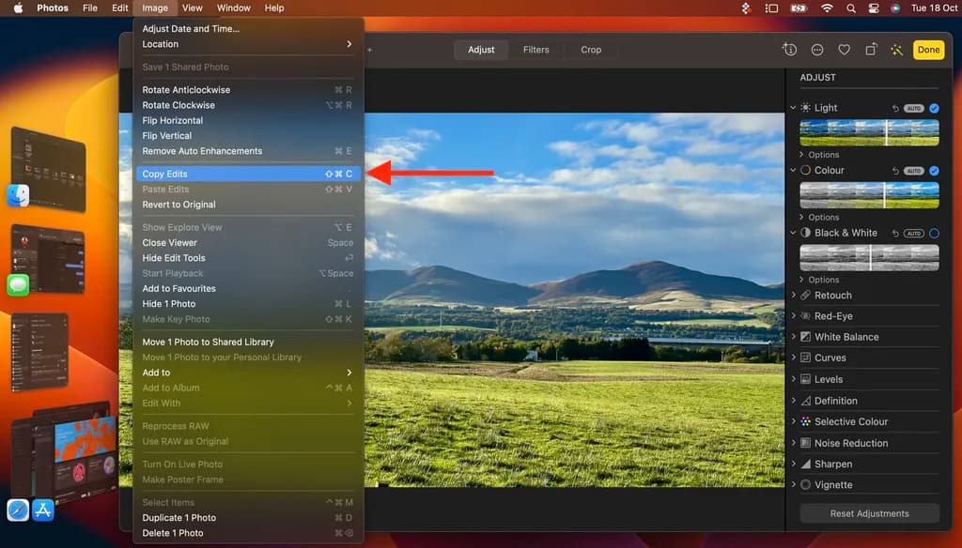Expand Options under Colour

(823, 217)
